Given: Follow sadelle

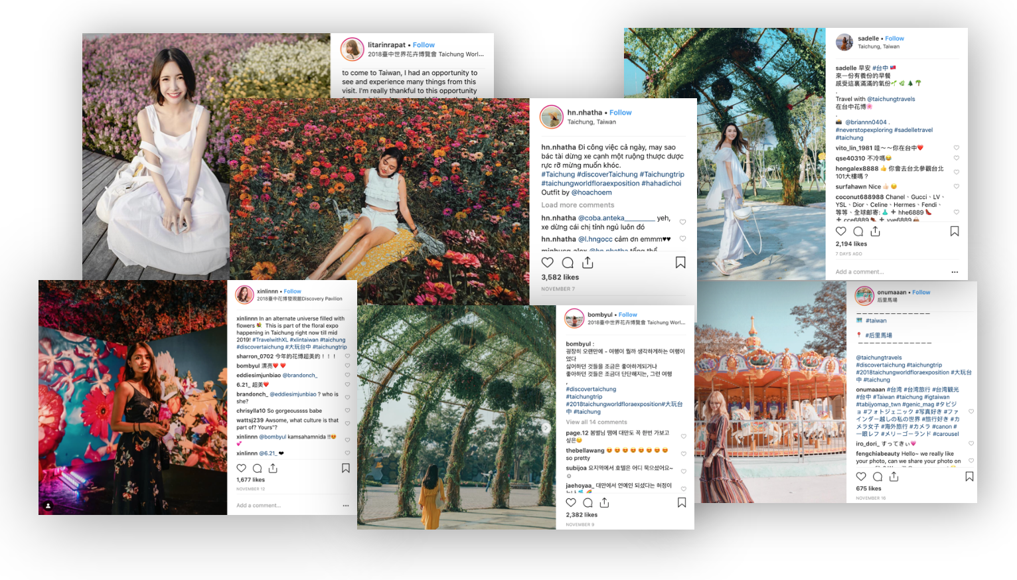Looking at the screenshot, I should (x=894, y=38).
